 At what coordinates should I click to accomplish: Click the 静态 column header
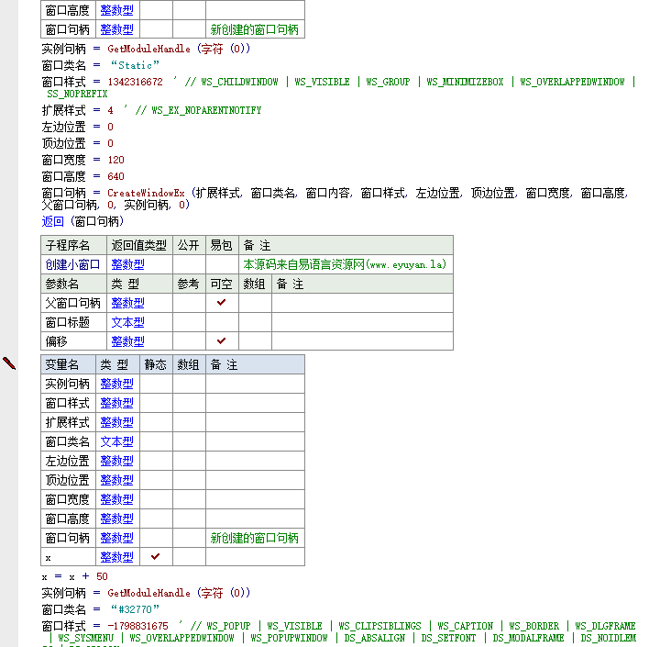pyautogui.click(x=157, y=364)
